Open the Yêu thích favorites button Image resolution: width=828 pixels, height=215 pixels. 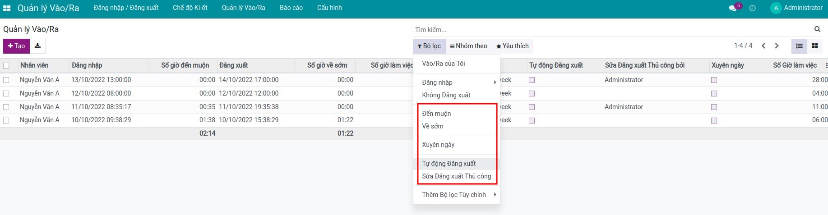click(x=512, y=46)
